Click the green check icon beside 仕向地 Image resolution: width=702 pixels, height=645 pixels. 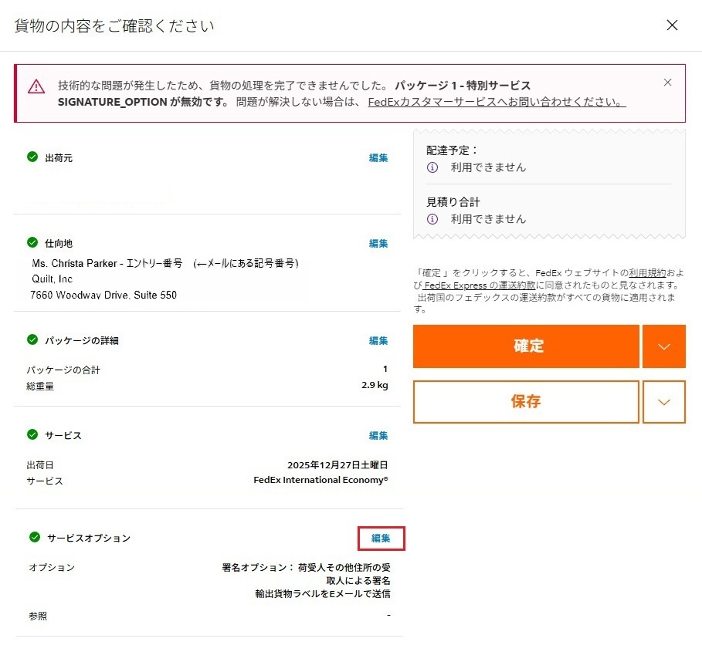click(32, 242)
